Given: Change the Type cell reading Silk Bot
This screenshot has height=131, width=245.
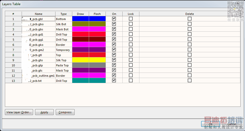Looking at the screenshot, I should point(64,24).
